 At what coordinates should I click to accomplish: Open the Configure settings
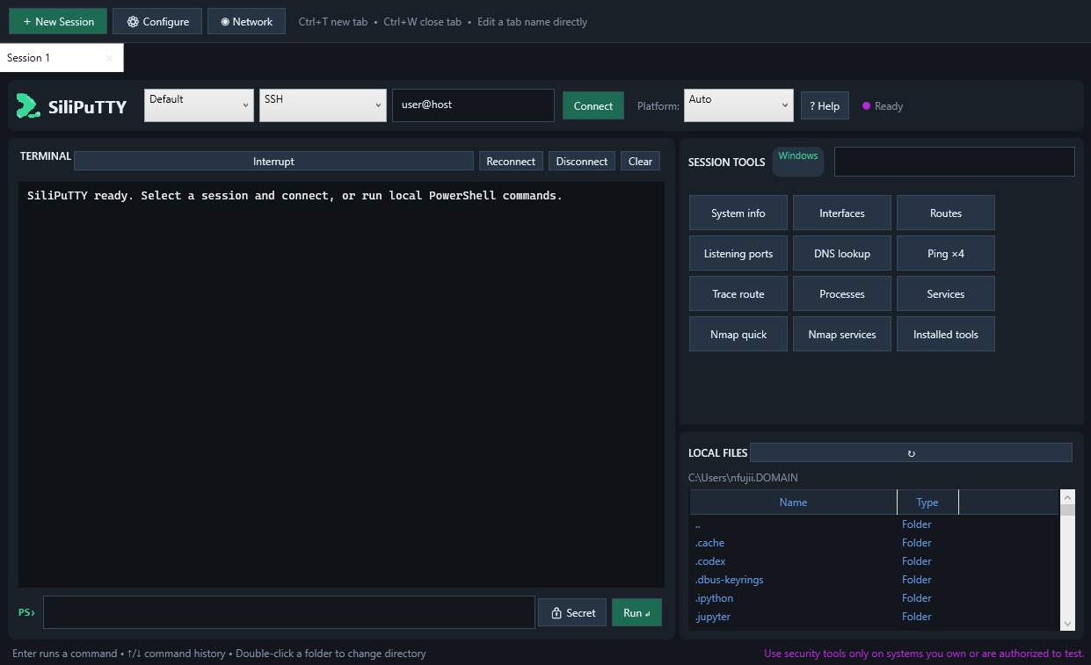[157, 21]
